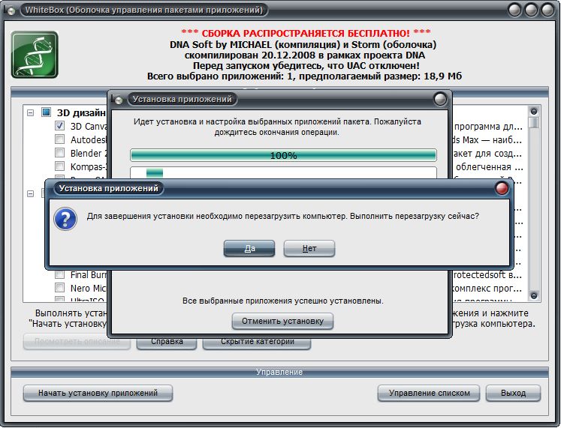The height and width of the screenshot is (428, 561).
Task: Select the Blender list entry
Action: pos(89,153)
